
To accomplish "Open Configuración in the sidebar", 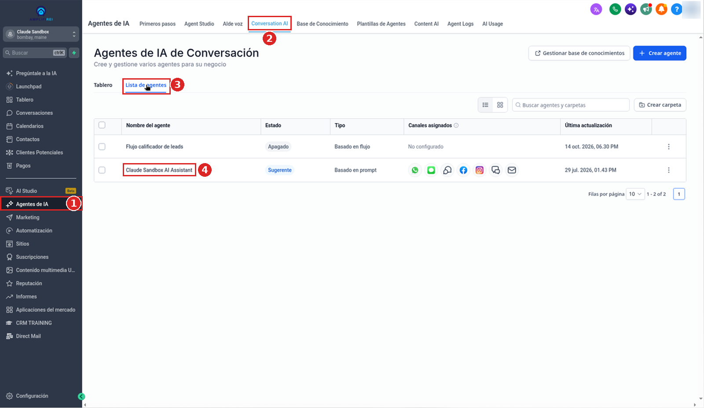I will point(32,396).
